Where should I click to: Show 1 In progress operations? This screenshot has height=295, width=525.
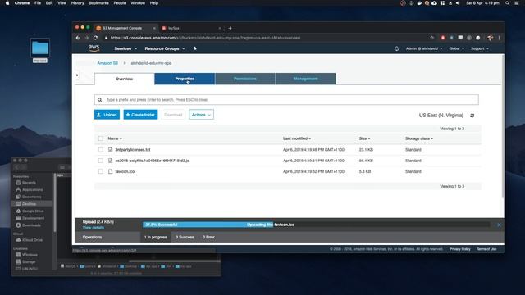click(x=155, y=237)
